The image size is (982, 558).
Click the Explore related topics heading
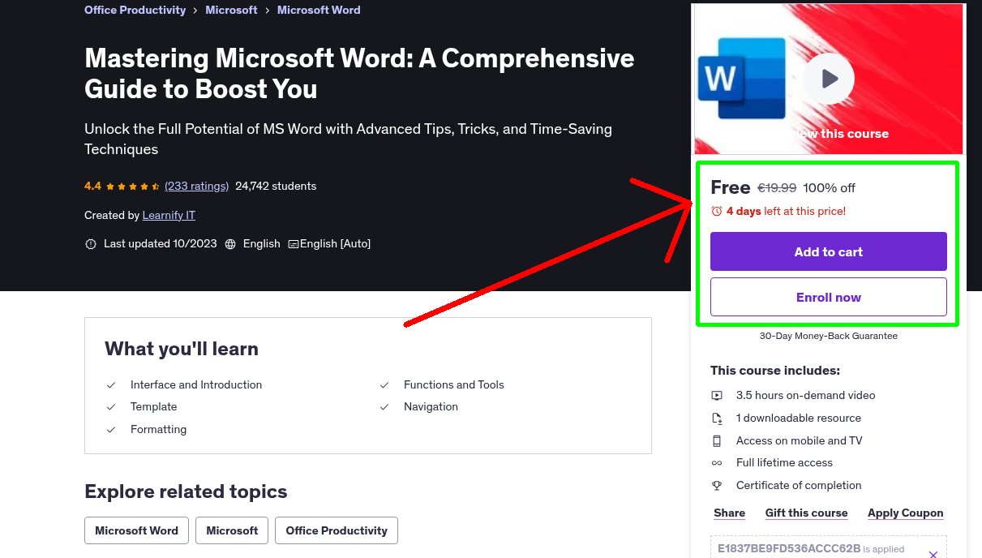(186, 491)
